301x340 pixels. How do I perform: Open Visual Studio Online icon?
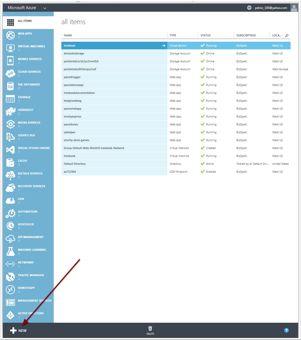10,150
